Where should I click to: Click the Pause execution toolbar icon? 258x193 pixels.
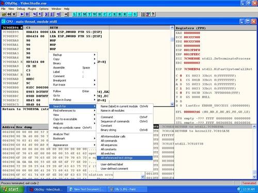pyautogui.click(x=27, y=14)
